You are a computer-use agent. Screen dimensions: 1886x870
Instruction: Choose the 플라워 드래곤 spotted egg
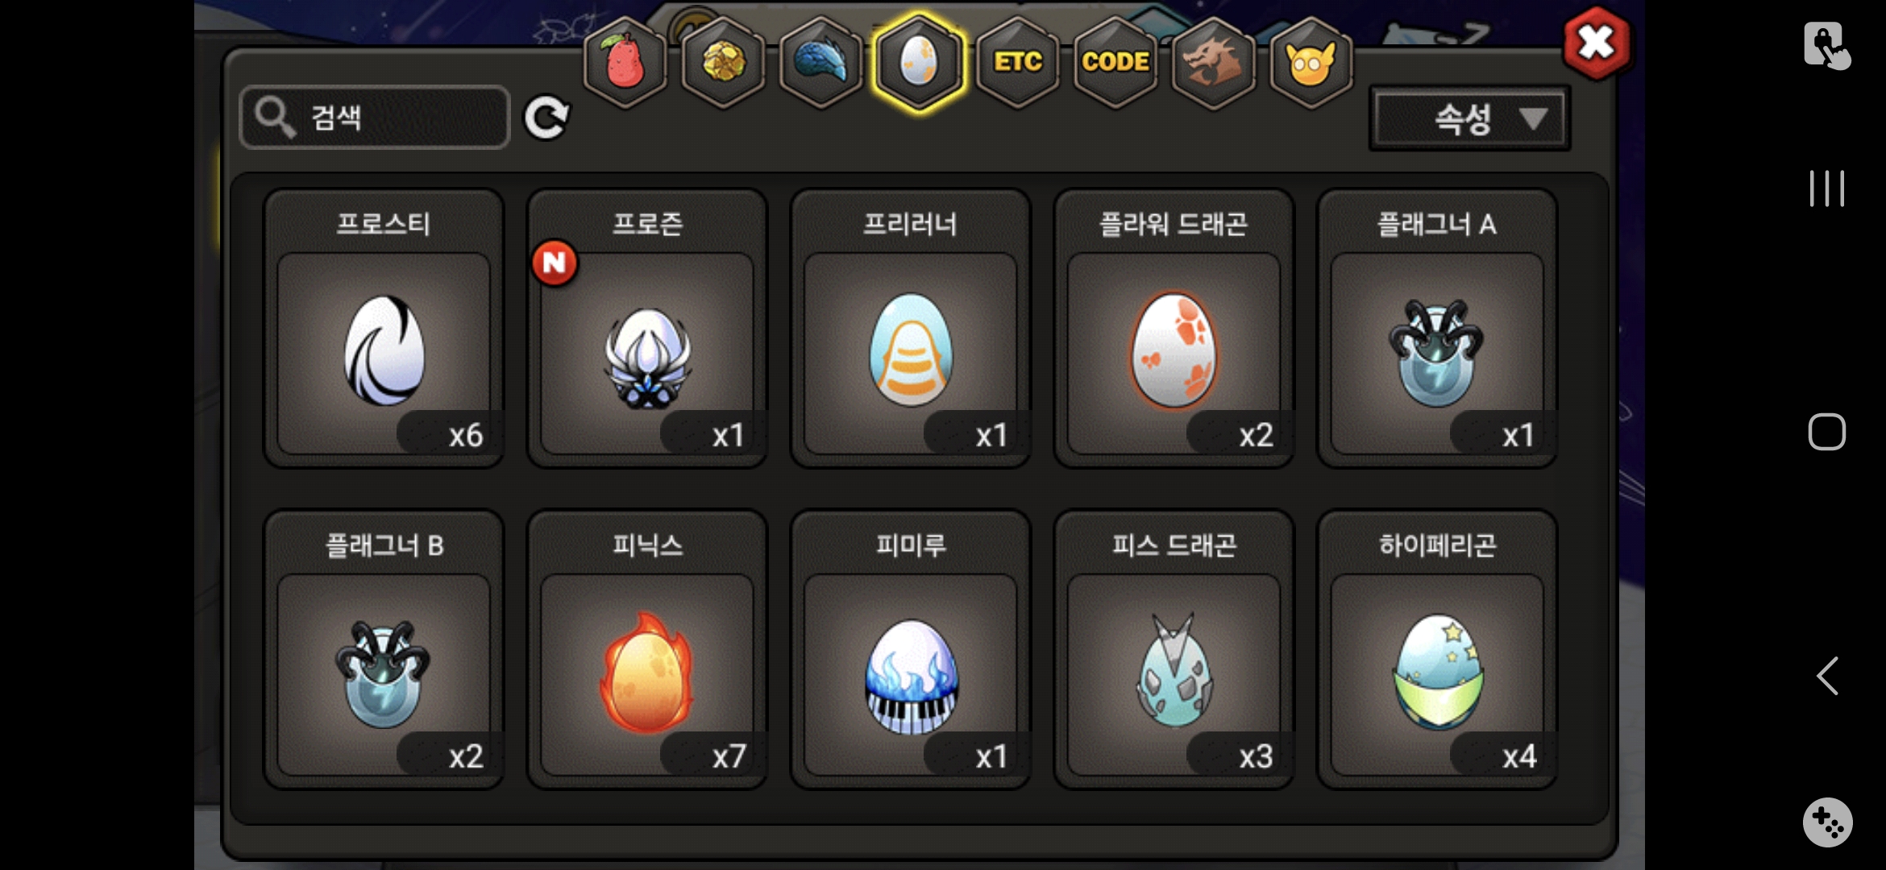tap(1174, 329)
